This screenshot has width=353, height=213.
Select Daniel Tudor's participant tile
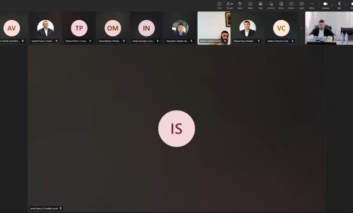(x=45, y=28)
